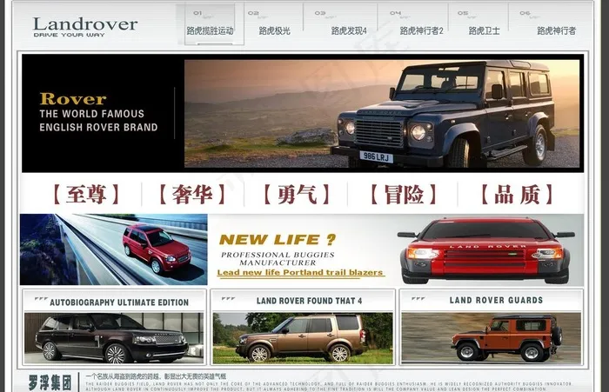The image size is (609, 392).
Task: Click the Rover world famous brand text
Action: click(x=98, y=113)
